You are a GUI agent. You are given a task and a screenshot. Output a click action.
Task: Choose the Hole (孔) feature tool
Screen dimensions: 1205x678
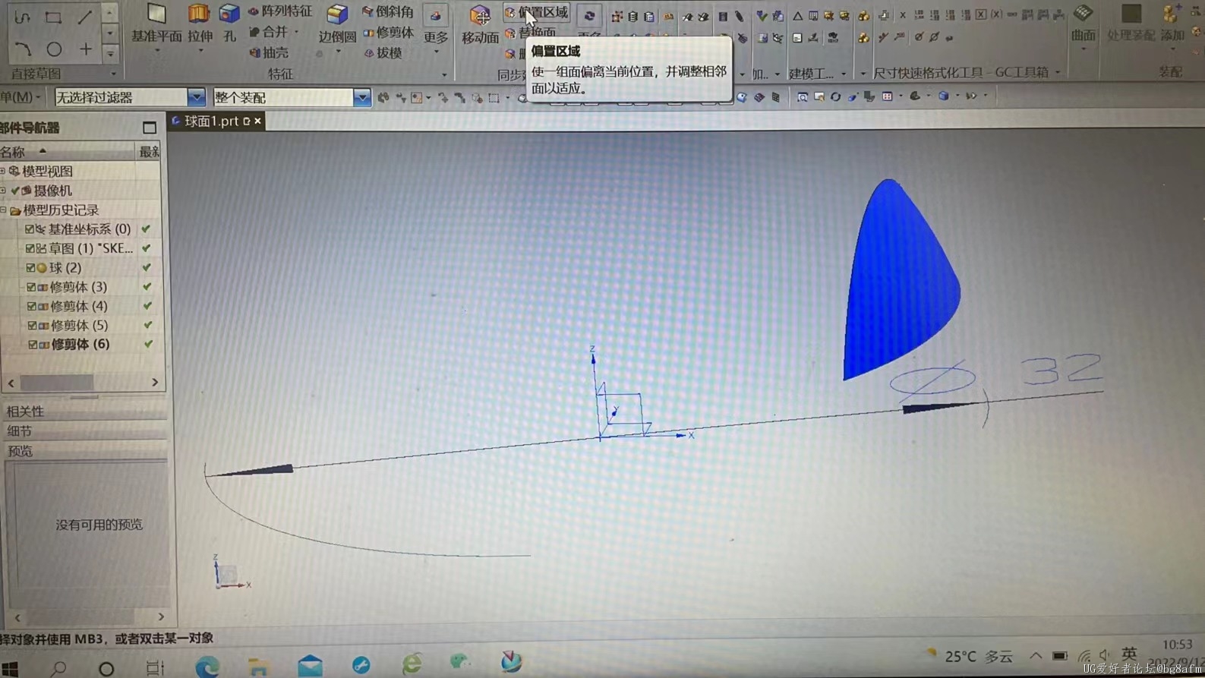coord(229,23)
